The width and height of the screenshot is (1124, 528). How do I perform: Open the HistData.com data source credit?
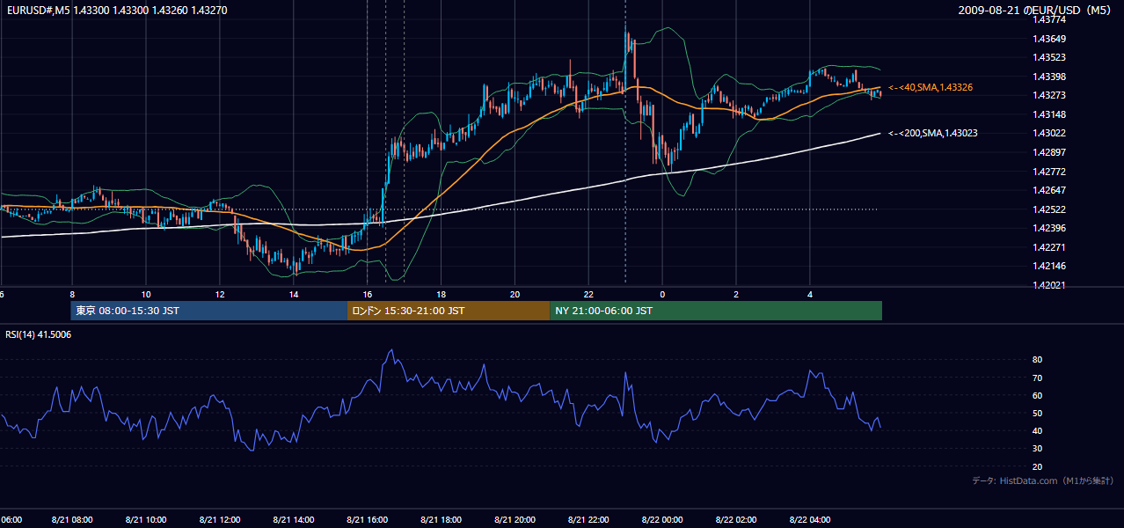coord(1043,480)
